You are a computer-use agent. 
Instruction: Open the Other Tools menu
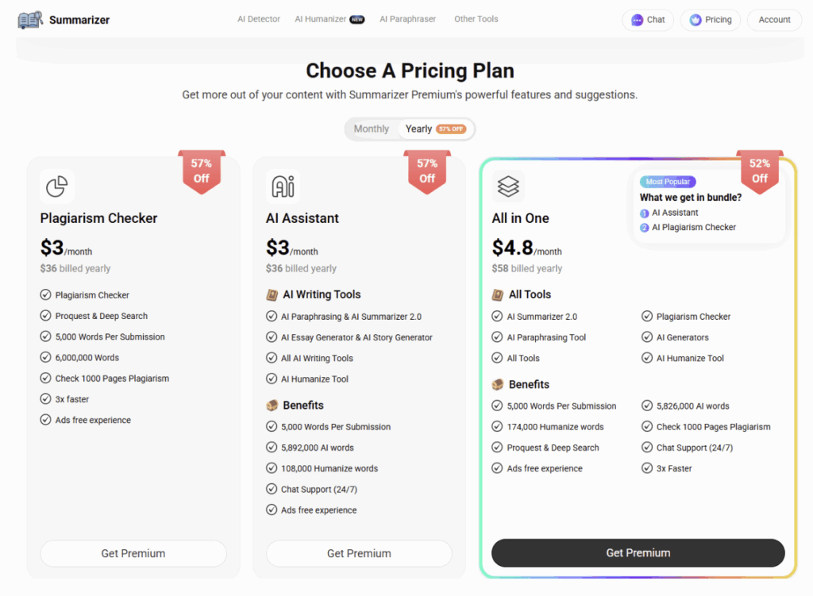click(x=476, y=19)
